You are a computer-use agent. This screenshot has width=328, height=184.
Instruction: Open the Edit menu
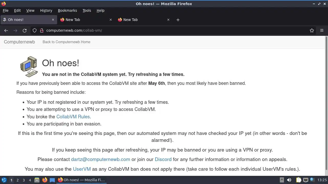click(17, 10)
